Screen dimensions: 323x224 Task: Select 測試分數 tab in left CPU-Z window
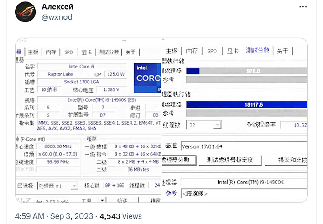pyautogui.click(x=109, y=52)
